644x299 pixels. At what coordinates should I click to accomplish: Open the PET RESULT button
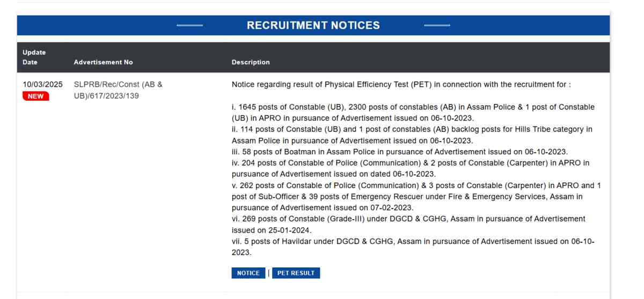tap(296, 273)
